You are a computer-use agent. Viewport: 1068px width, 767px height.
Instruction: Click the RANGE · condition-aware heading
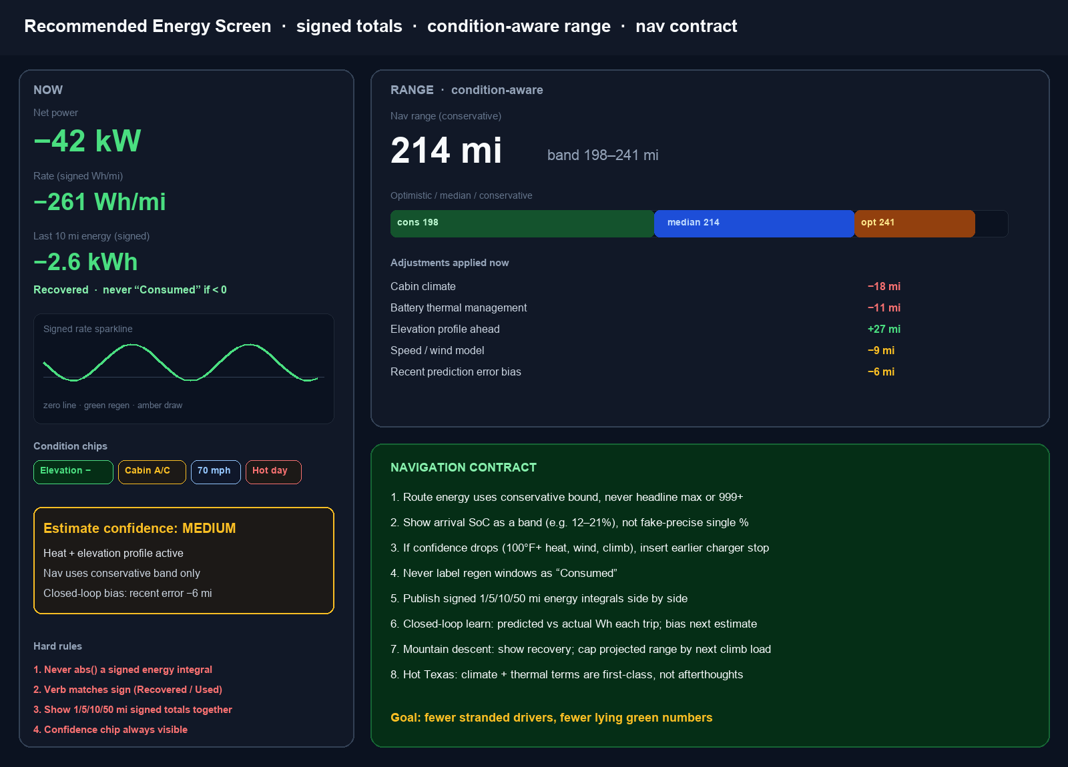pyautogui.click(x=467, y=90)
